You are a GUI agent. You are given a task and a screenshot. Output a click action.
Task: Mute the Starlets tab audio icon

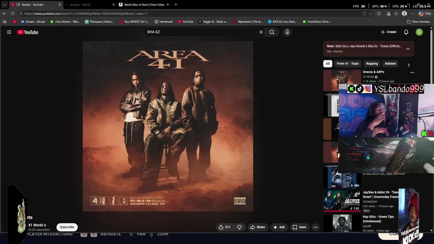pyautogui.click(x=18, y=5)
